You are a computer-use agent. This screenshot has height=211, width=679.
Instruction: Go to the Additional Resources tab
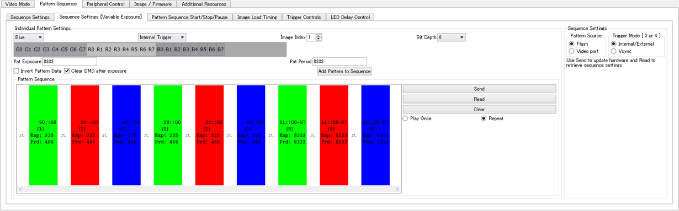(x=204, y=4)
